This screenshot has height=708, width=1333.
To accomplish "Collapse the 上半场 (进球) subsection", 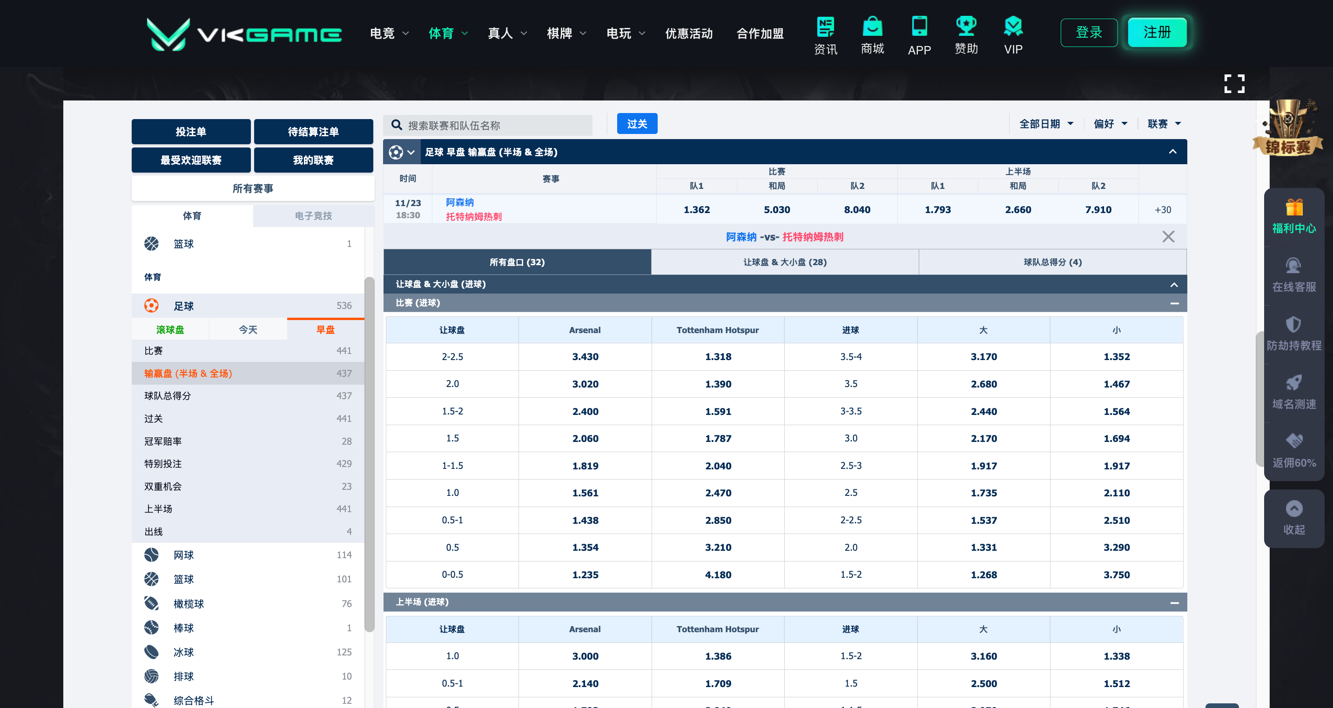I will pyautogui.click(x=1174, y=602).
